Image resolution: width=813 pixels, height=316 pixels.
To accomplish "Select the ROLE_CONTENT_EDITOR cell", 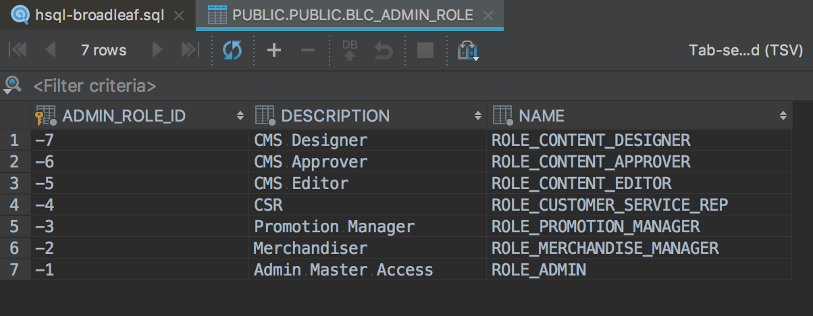I will coord(639,184).
